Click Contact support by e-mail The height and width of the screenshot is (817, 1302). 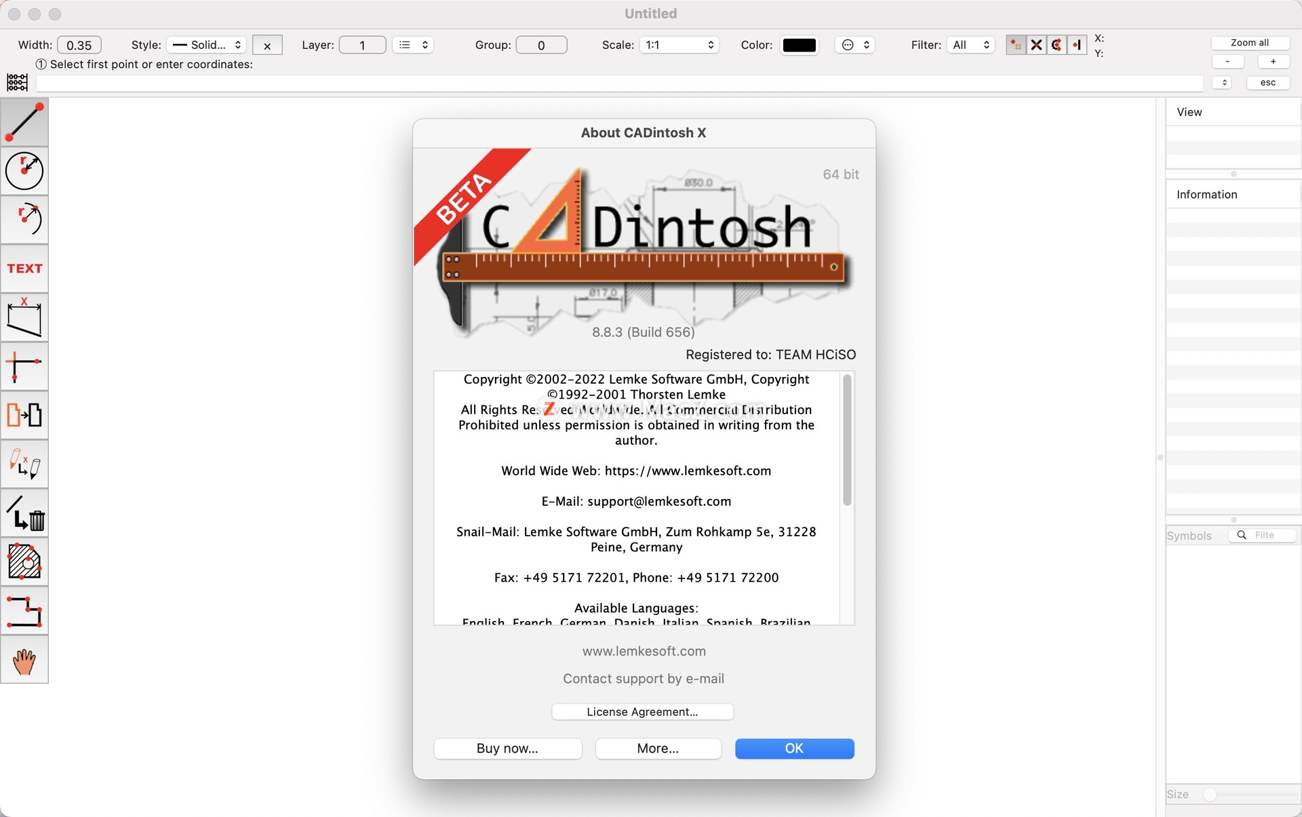pos(645,679)
